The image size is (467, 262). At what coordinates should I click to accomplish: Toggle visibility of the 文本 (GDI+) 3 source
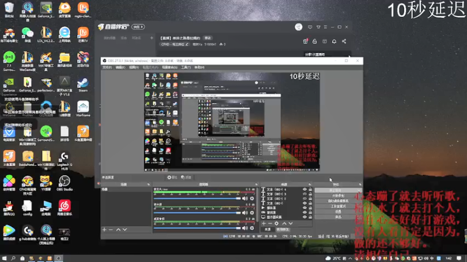point(304,194)
